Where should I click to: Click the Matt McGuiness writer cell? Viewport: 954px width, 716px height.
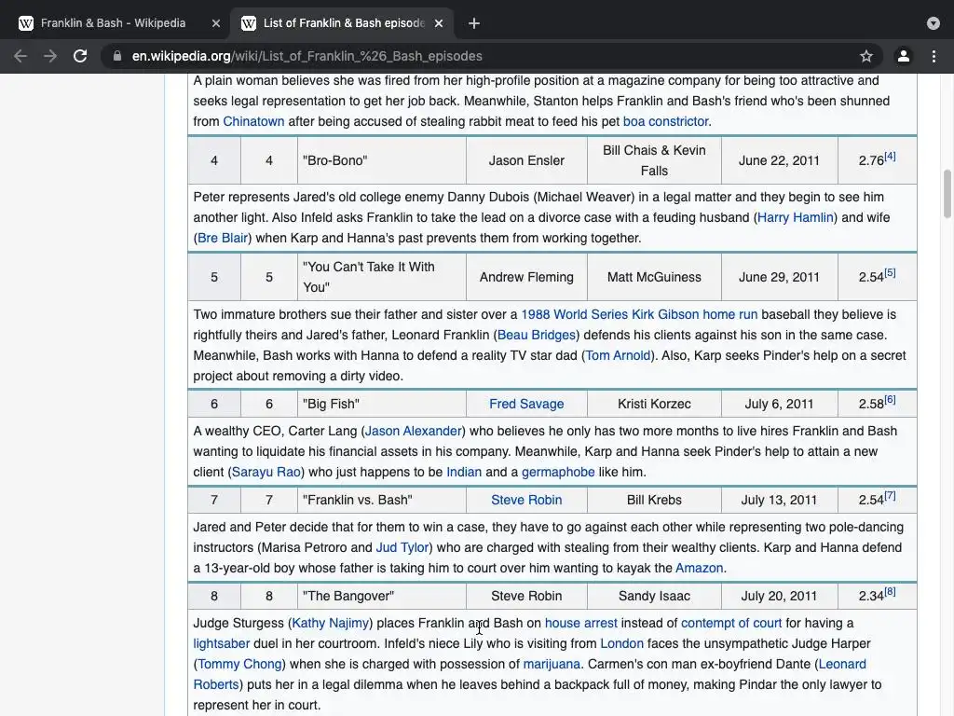pyautogui.click(x=654, y=277)
